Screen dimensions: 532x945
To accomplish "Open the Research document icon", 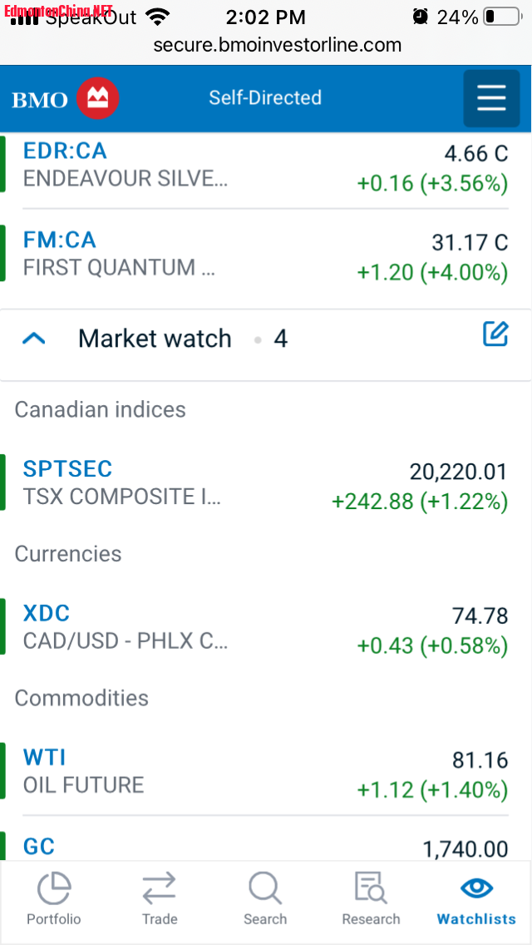I will click(371, 889).
